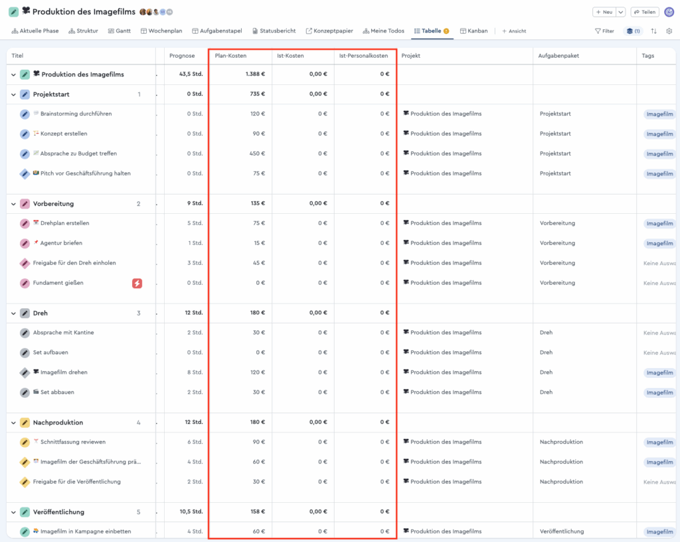Click yellow package icon of Nachproduktion
Viewport: 680px width, 542px height.
click(25, 422)
